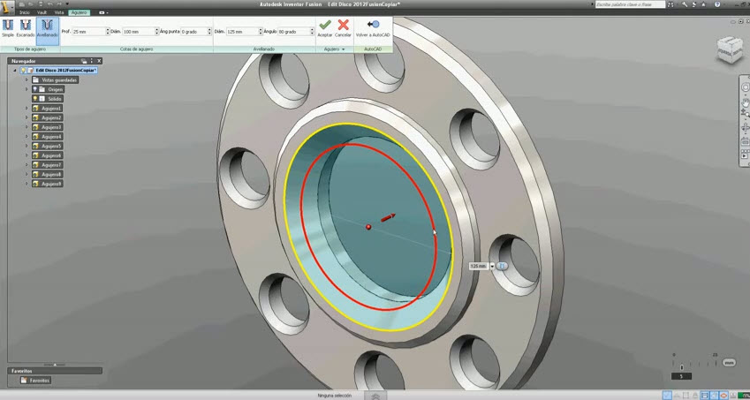The image size is (750, 400).
Task: Click the Look At tool in navigation bar
Action: click(745, 142)
